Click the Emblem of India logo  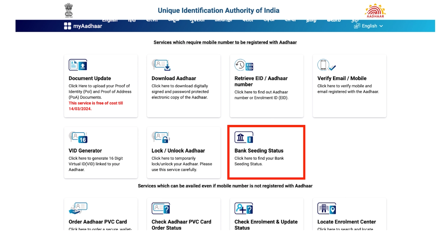tap(68, 10)
